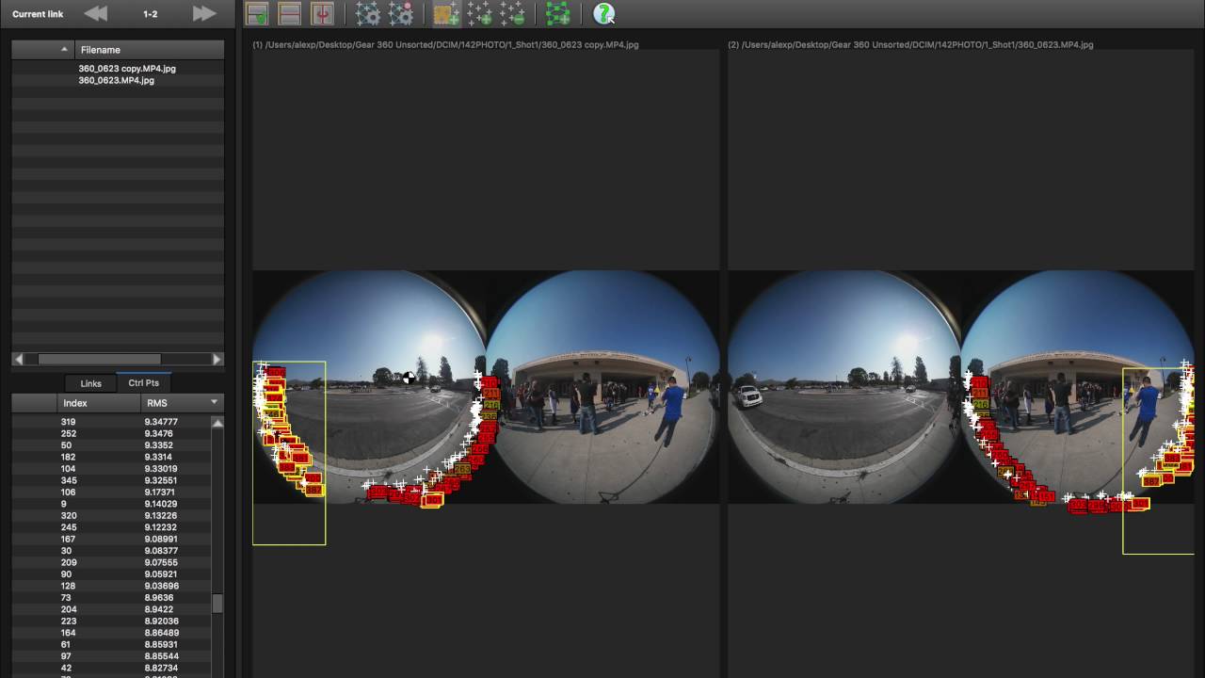Select control point row with index 245
Screen dimensions: 1205x678
click(111, 527)
